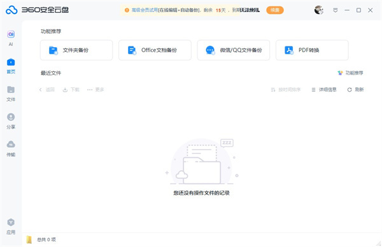This screenshot has width=382, height=247.
Task: Click the 总共 0 项 status text
Action: [46, 240]
